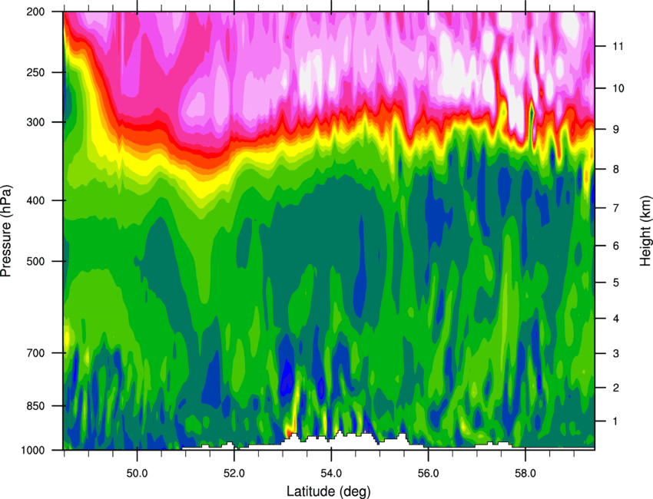The width and height of the screenshot is (653, 499).
Task: Click the Pressure (hPa) axis title
Action: click(6, 231)
